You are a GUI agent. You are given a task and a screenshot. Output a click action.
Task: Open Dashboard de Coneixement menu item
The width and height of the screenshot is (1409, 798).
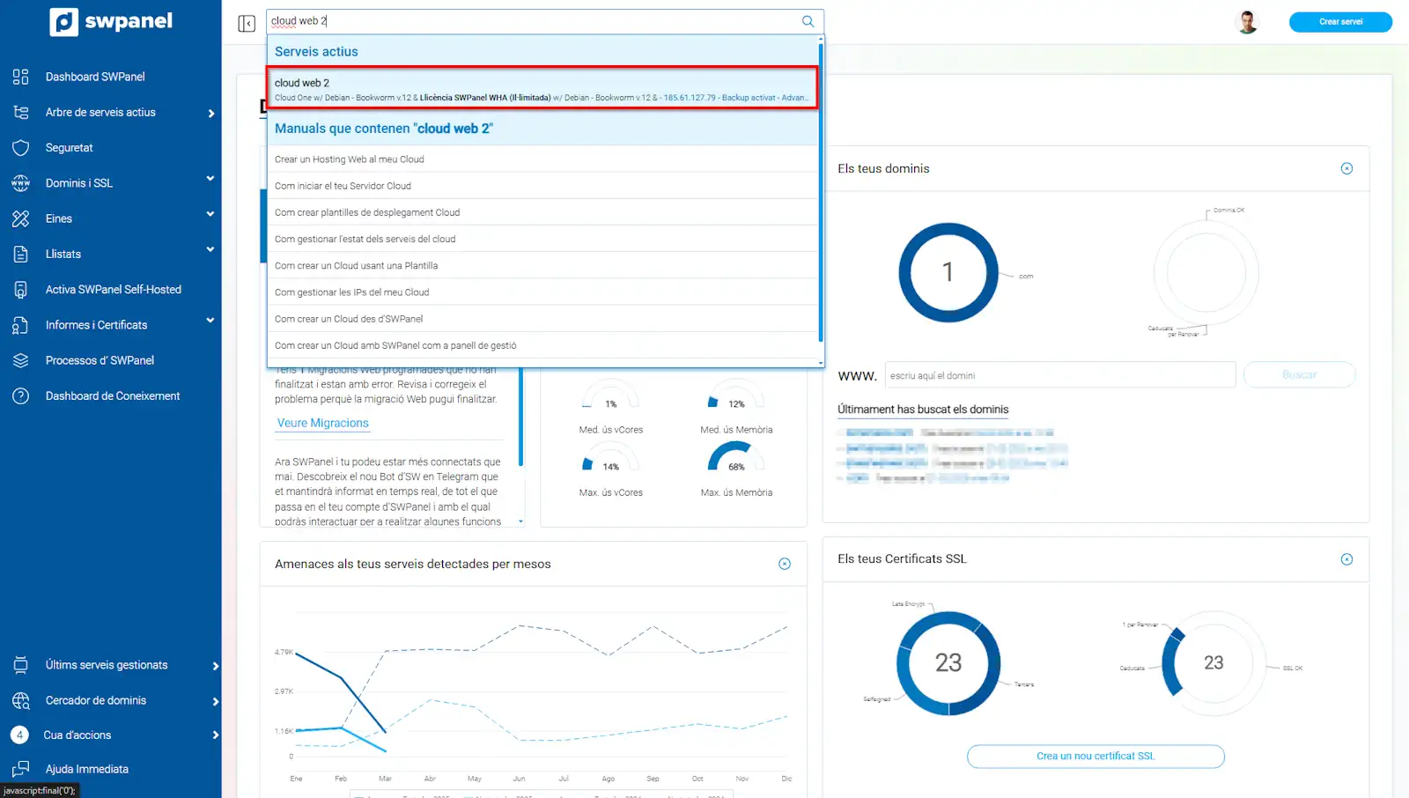click(x=113, y=396)
